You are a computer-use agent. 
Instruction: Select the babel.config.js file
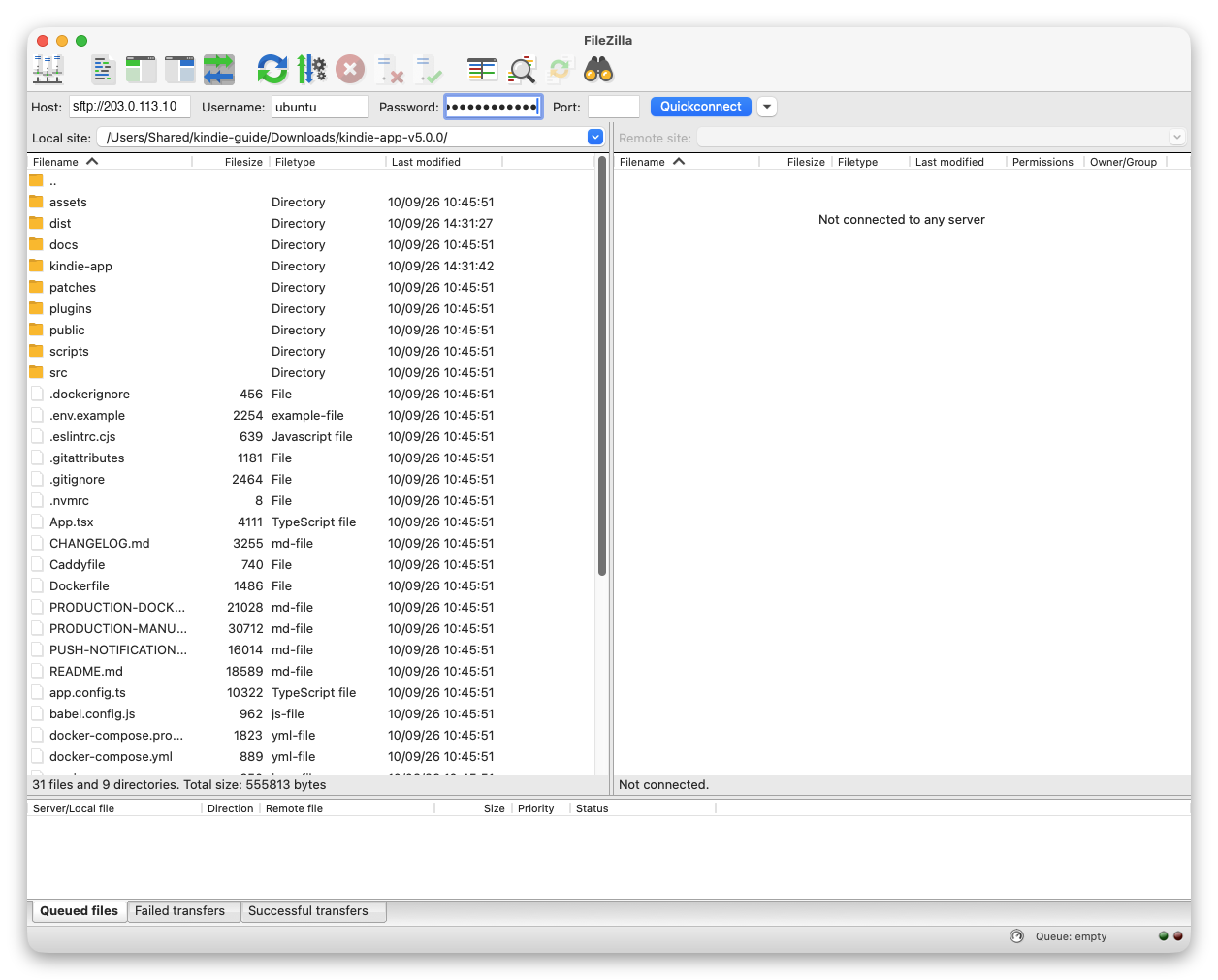point(310,713)
